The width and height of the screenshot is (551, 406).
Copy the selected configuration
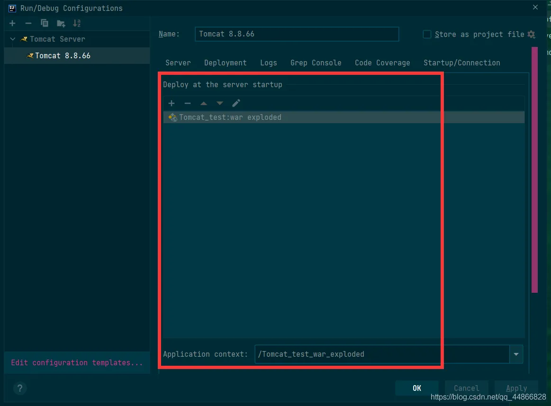point(44,23)
